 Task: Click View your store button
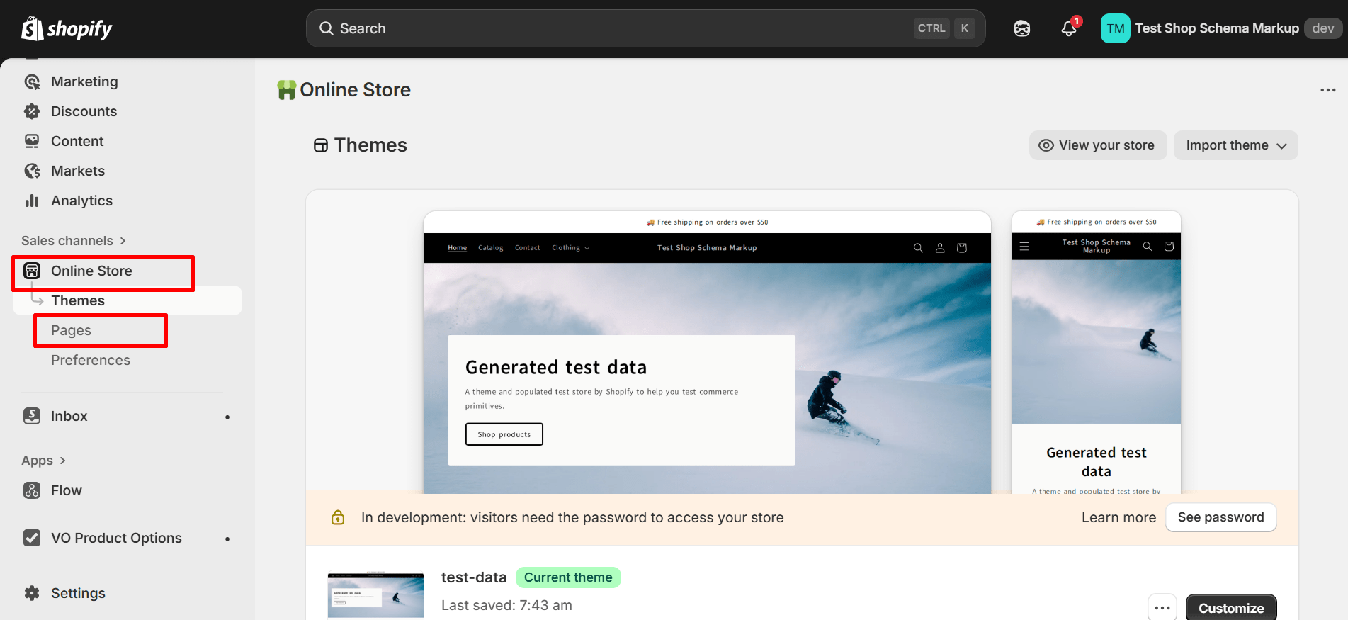pyautogui.click(x=1097, y=145)
